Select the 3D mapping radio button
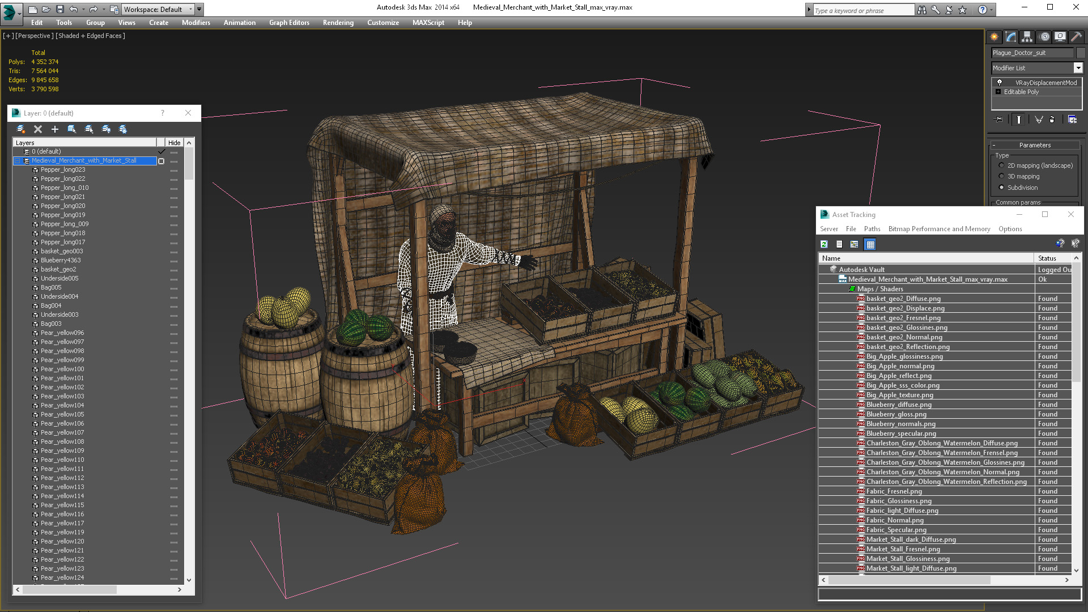 1001,176
